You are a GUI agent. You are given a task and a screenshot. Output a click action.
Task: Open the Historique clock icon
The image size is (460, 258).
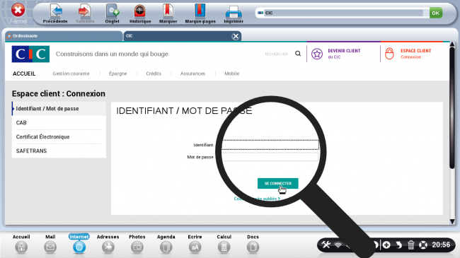pos(140,11)
